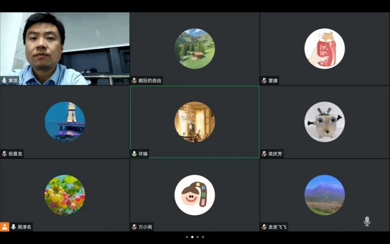Toggle the floating microphone button at bottom right
Image resolution: width=390 pixels, height=244 pixels.
click(x=366, y=221)
